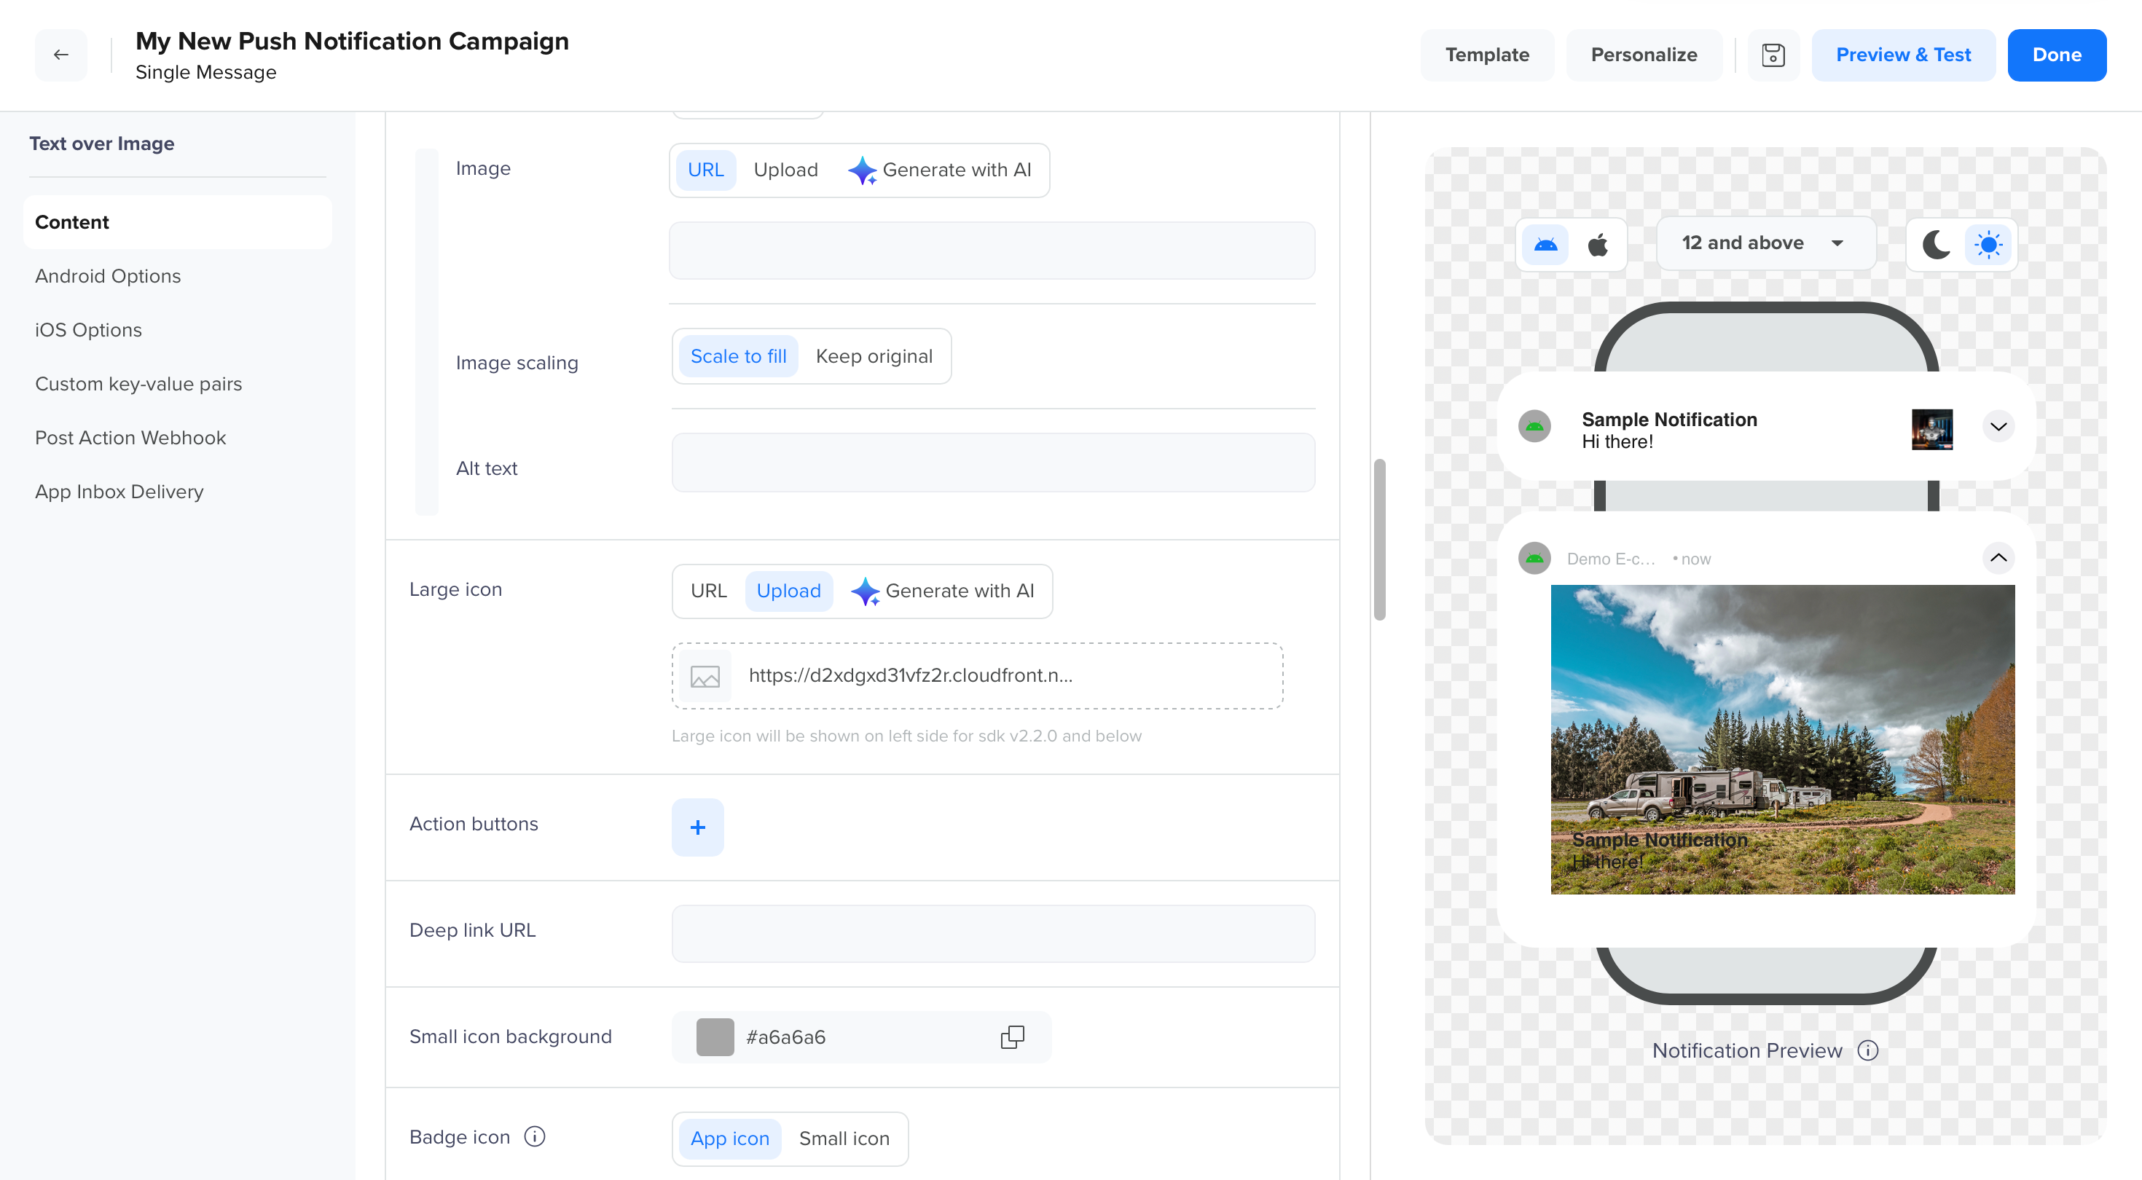Click Notification Preview info icon

tap(1867, 1050)
